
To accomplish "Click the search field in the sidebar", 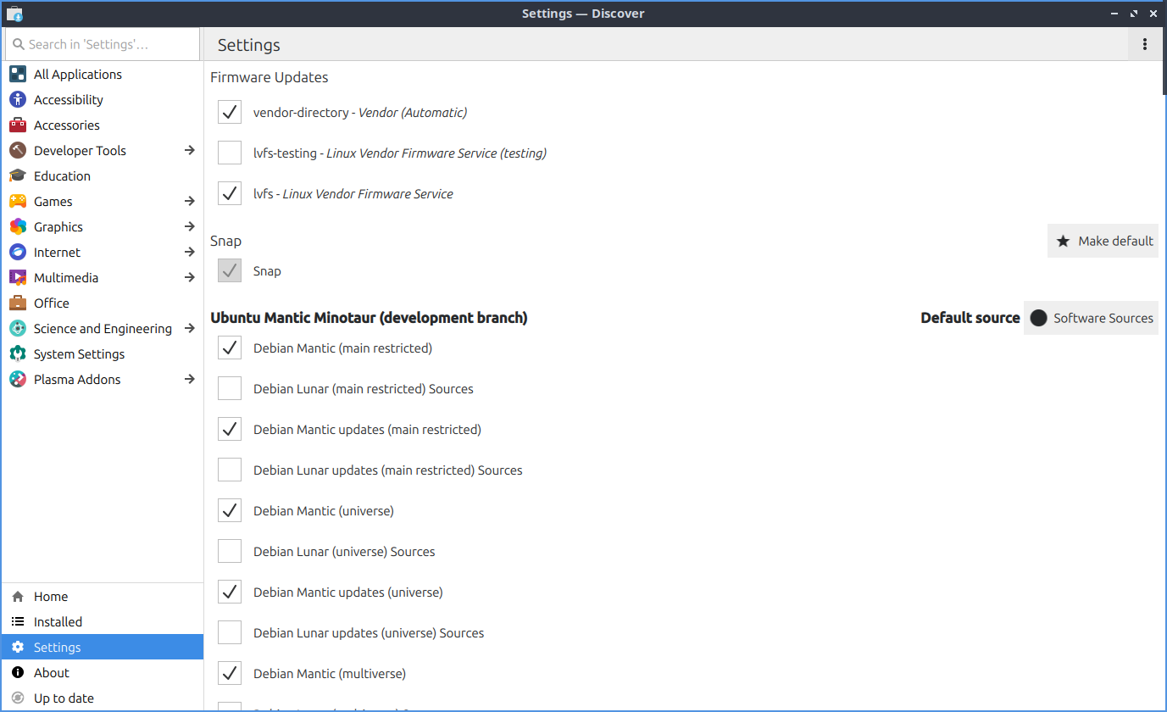I will point(102,44).
